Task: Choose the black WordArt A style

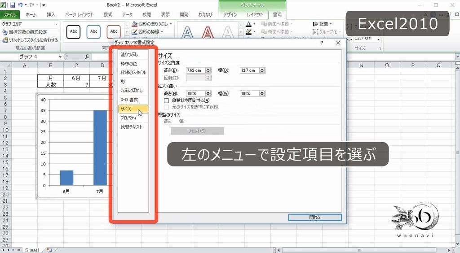Action: (187, 32)
